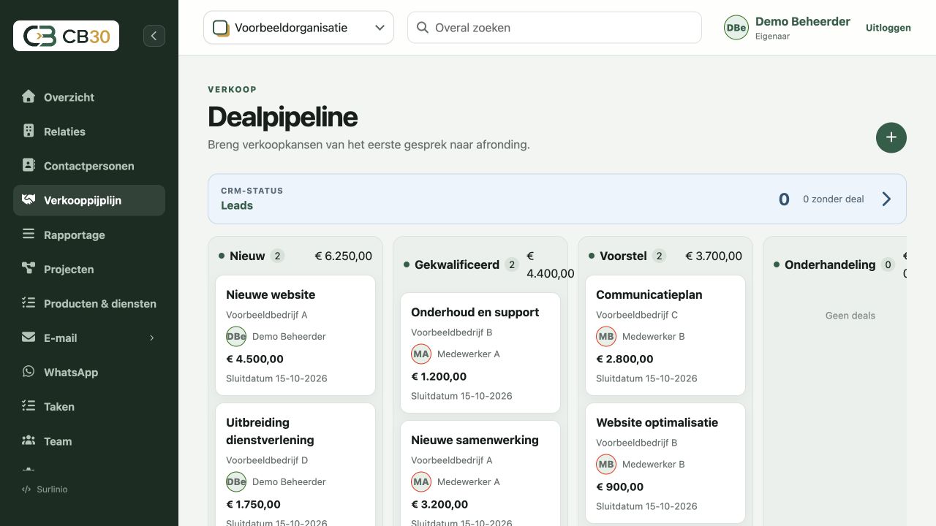Click the Taken checklist icon
This screenshot has height=526, width=936.
pos(29,405)
